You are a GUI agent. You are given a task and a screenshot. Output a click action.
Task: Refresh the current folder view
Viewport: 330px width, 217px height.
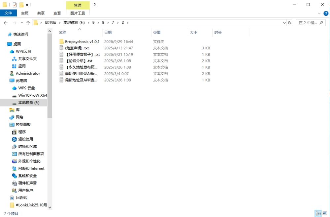tap(290, 23)
